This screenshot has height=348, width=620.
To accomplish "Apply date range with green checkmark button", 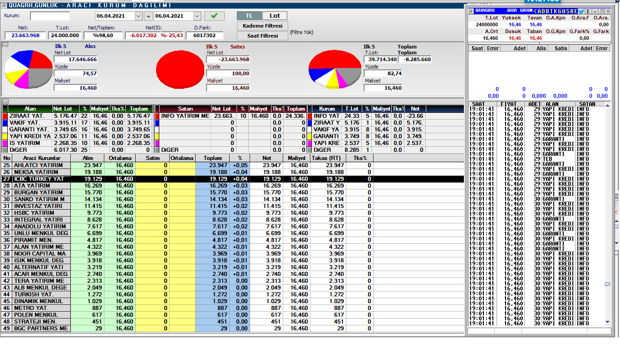I will pos(214,16).
